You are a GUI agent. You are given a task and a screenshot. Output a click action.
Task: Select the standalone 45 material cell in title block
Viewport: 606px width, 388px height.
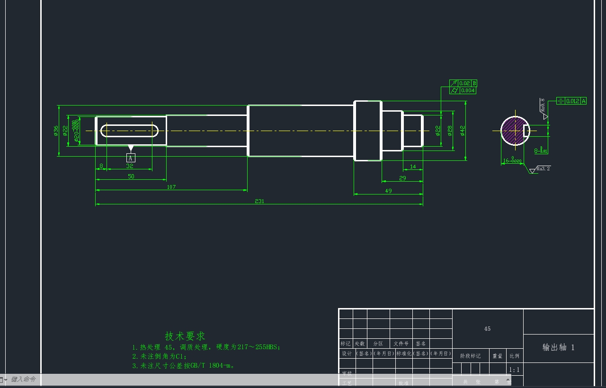488,329
